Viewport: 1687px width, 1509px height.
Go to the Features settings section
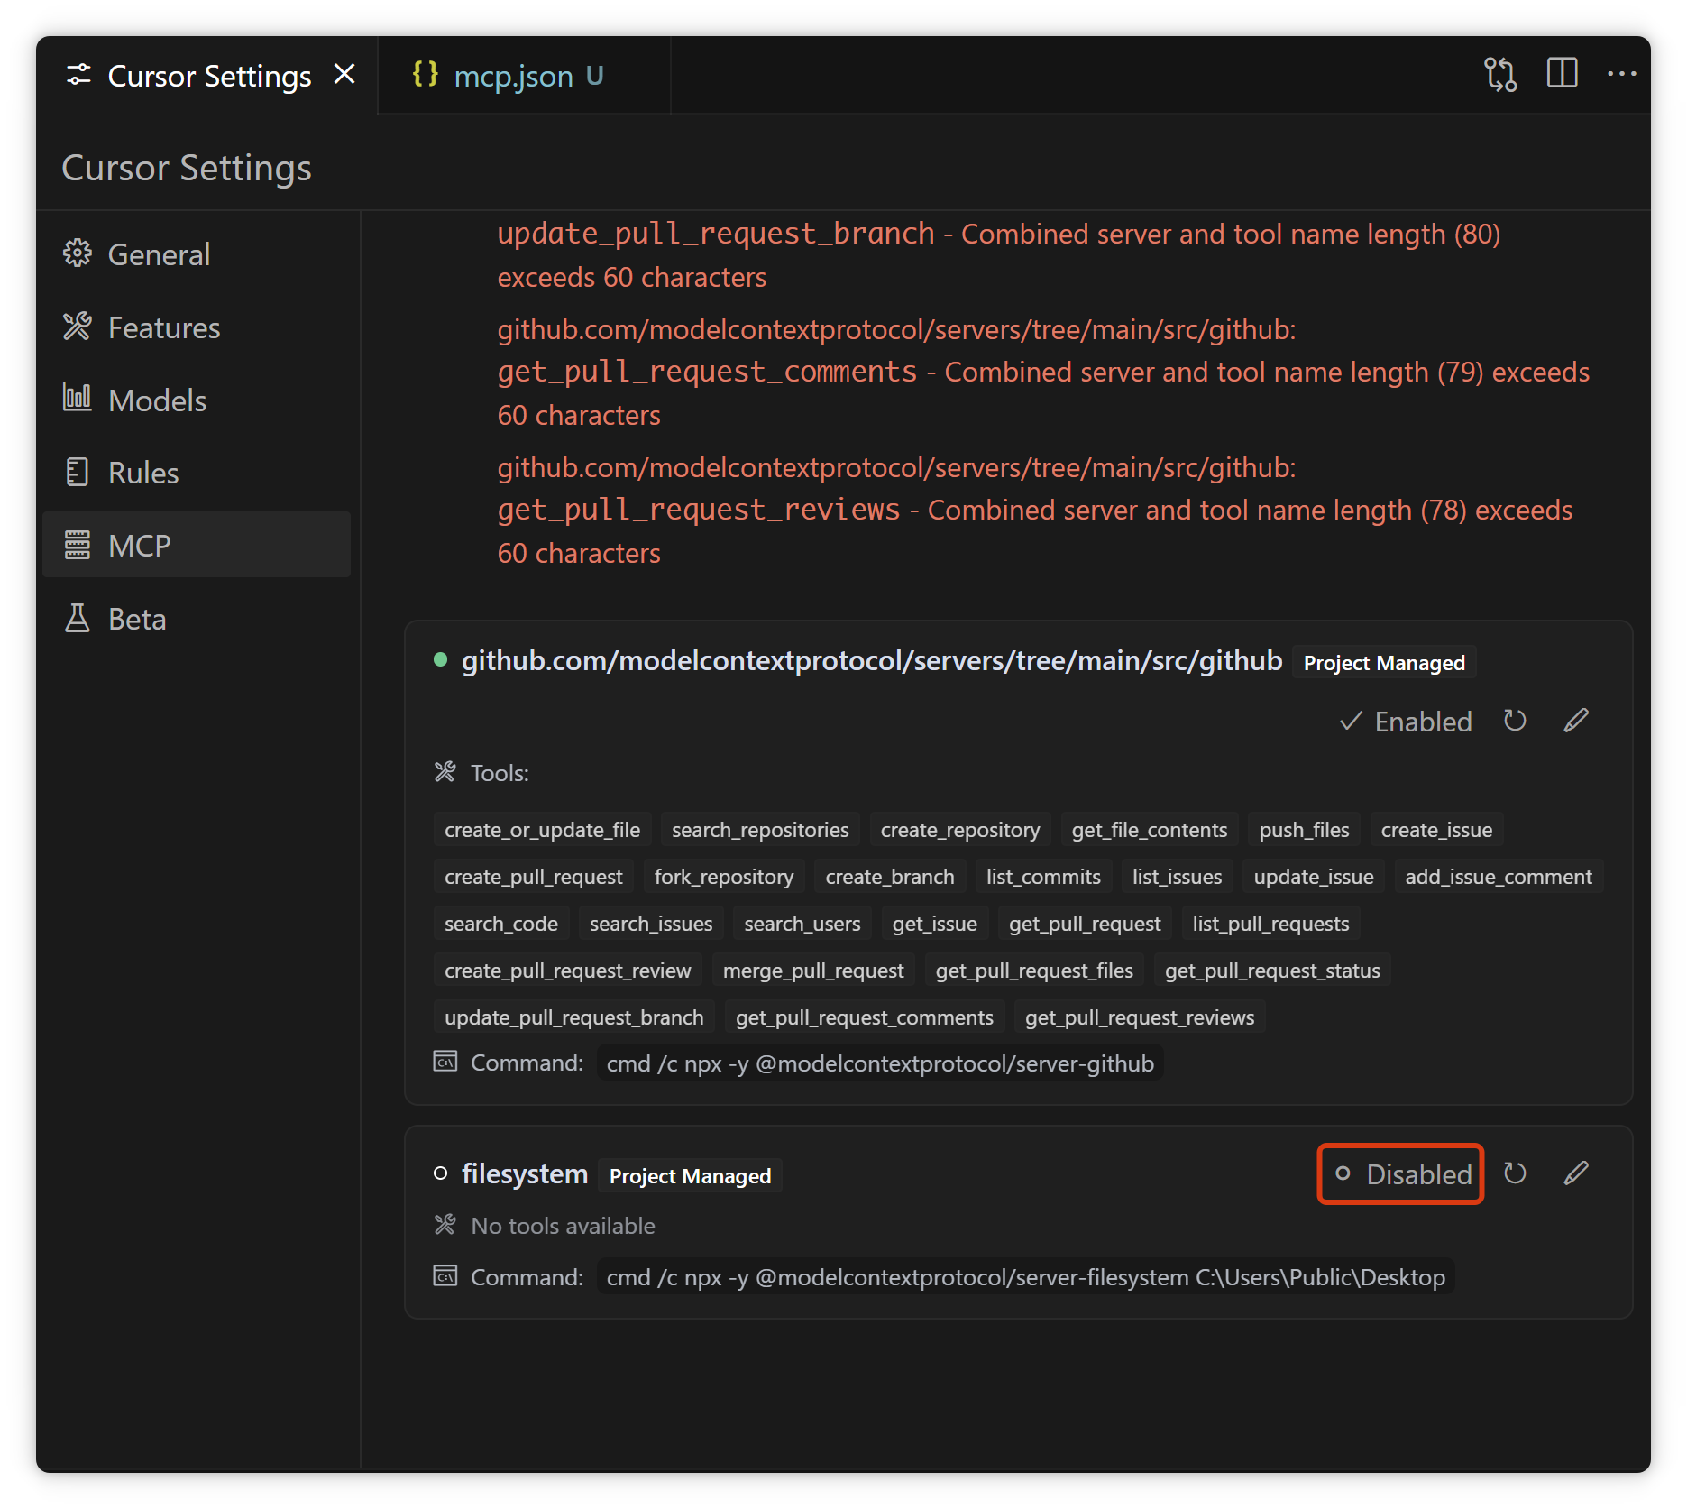pyautogui.click(x=163, y=327)
